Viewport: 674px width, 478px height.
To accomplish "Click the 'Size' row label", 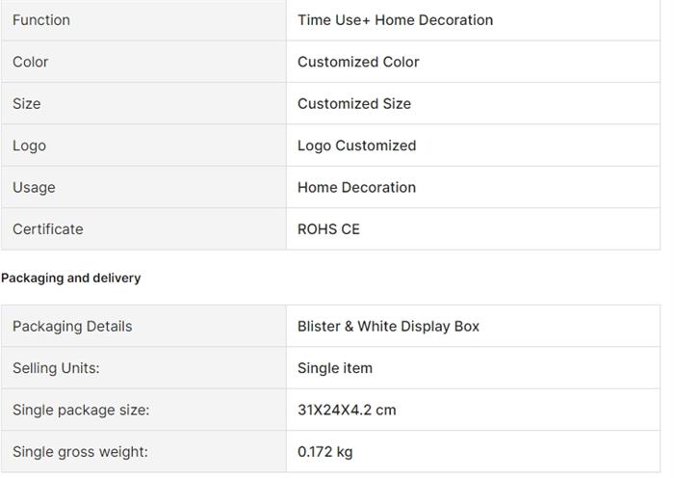I will 27,104.
